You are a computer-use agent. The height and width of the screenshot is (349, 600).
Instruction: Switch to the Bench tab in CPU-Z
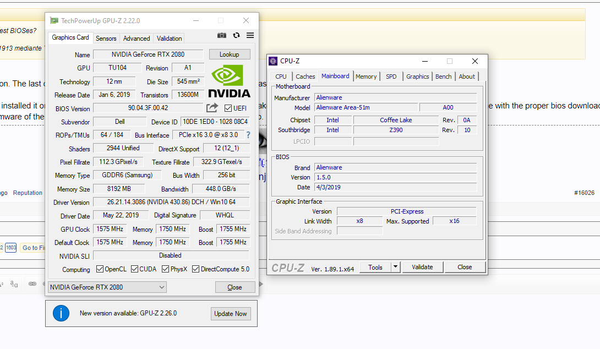[444, 77]
